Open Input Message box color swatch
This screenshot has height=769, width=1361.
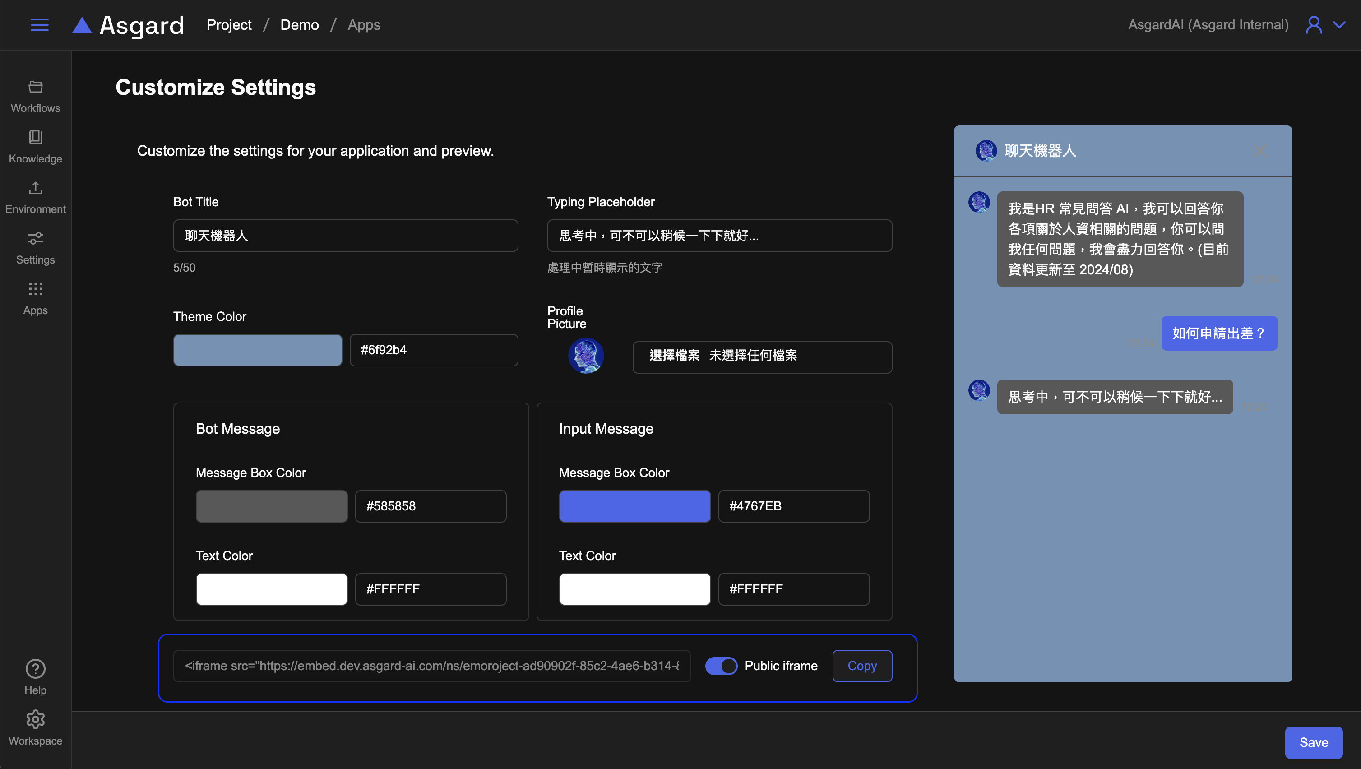point(634,506)
